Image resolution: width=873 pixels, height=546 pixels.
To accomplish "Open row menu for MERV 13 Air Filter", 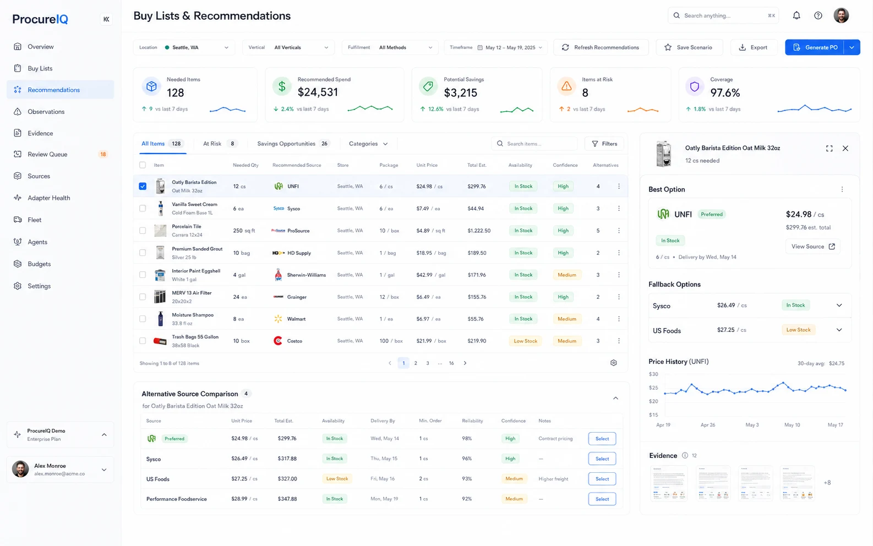I will pyautogui.click(x=619, y=297).
